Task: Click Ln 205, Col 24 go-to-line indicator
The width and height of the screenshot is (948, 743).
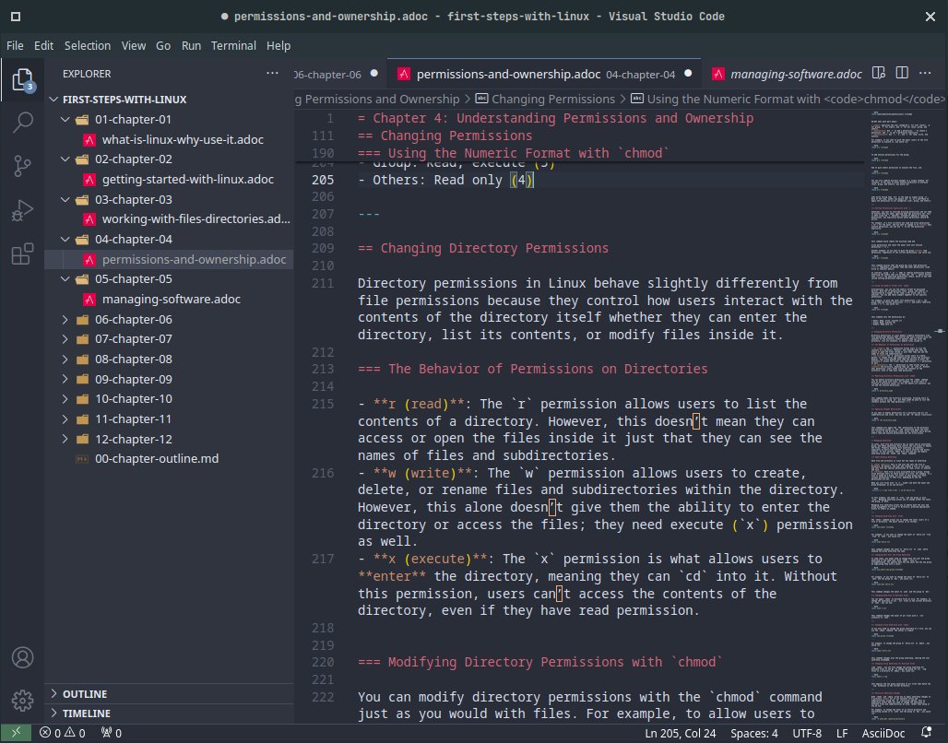Action: [x=681, y=733]
